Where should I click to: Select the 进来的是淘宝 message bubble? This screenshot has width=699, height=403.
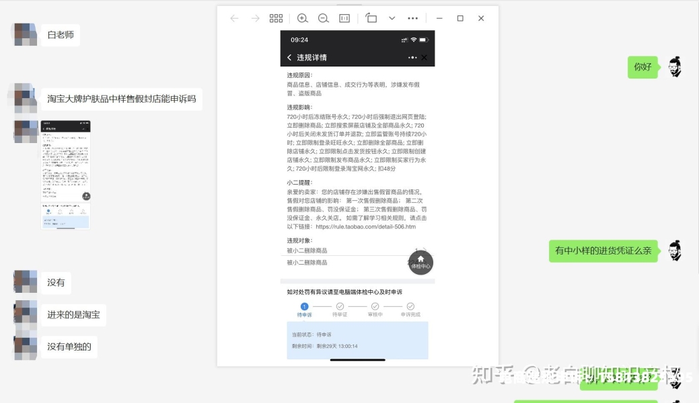coord(73,314)
